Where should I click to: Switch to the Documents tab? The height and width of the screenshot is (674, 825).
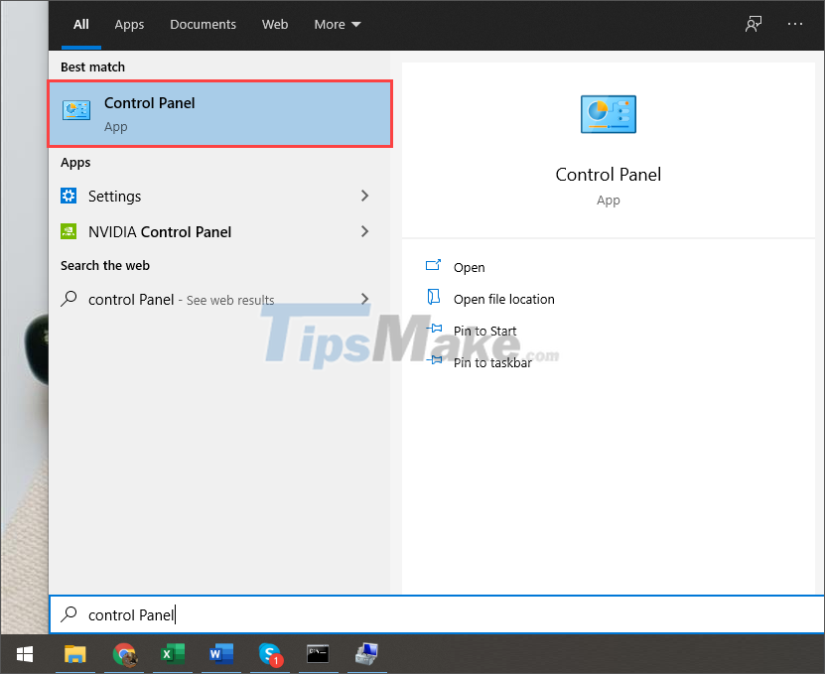coord(203,24)
